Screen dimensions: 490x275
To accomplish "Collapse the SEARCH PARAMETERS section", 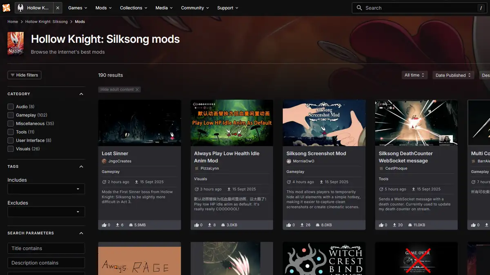I will (x=81, y=233).
